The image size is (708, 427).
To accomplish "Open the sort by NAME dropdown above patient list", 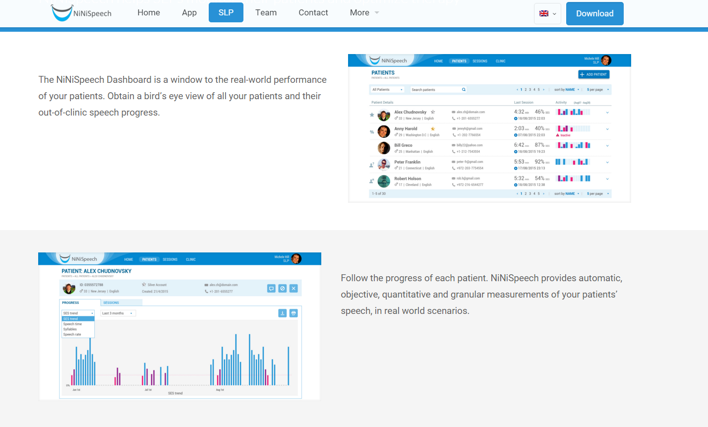I will (567, 90).
